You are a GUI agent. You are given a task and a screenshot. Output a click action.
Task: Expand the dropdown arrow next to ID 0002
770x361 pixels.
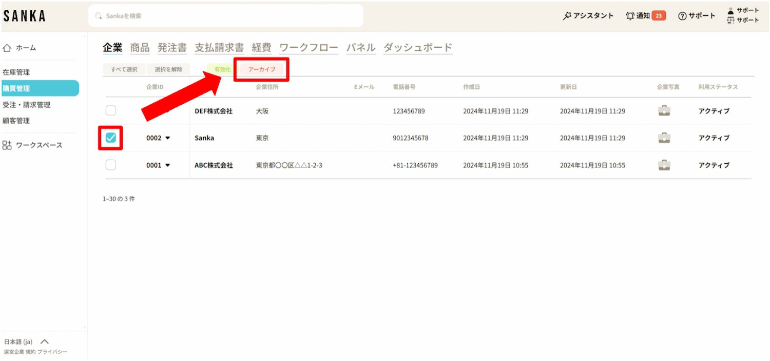[167, 138]
